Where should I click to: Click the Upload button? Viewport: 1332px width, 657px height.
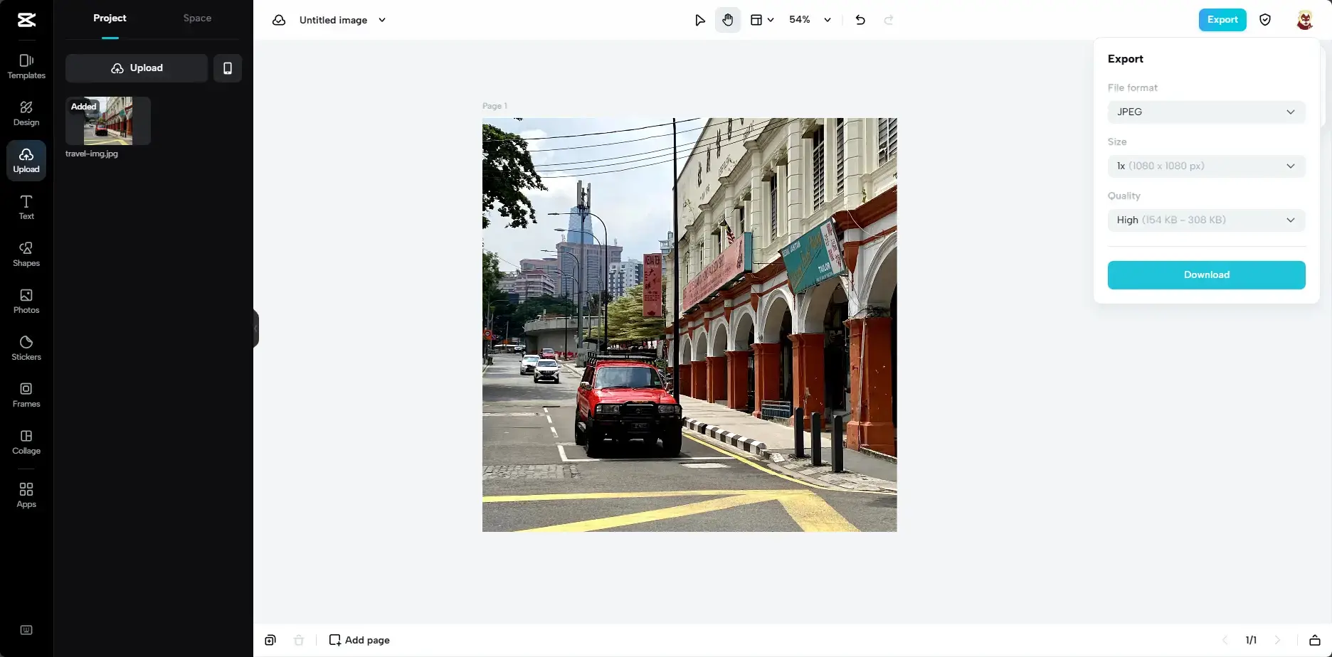click(x=136, y=68)
